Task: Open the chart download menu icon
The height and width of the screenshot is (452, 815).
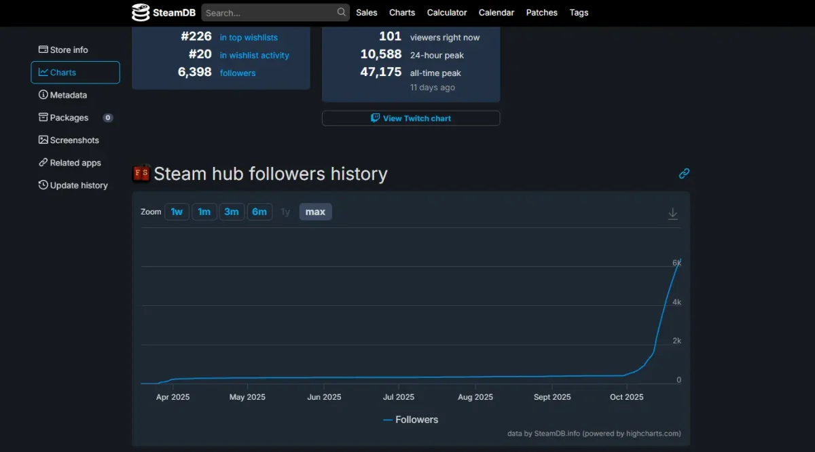Action: tap(672, 214)
